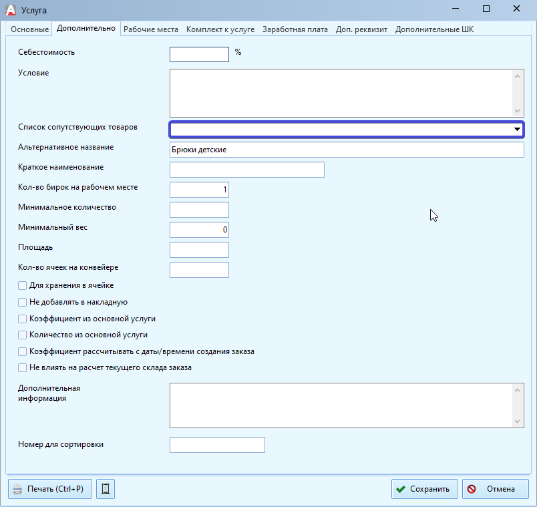Toggle 'Не добавлять в накладную' checkbox
Viewport: 537px width, 507px height.
click(23, 302)
